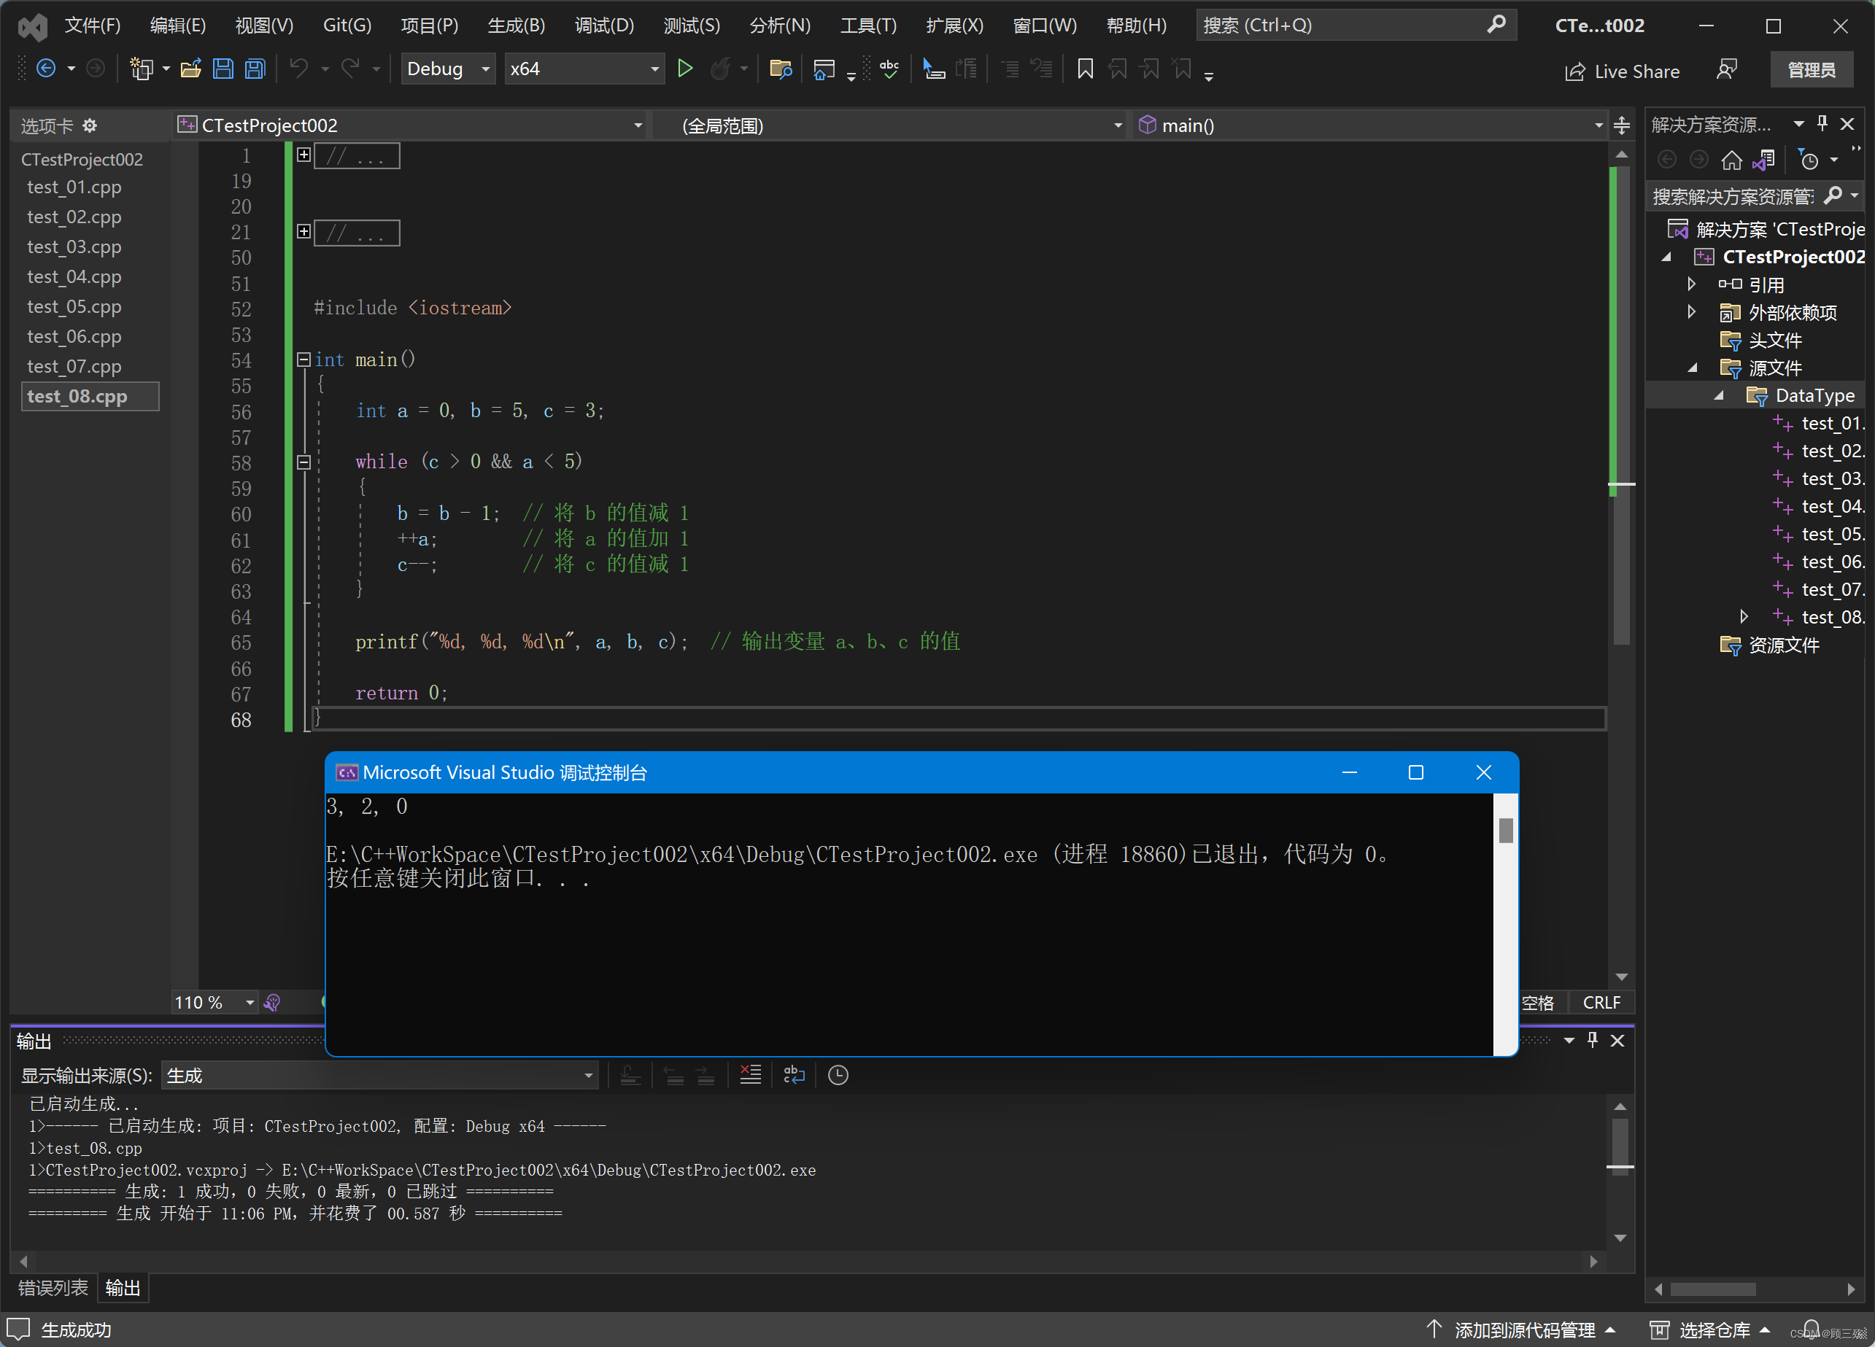Click the bookmark icon in toolbar
Viewport: 1875px width, 1347px height.
coord(1085,69)
